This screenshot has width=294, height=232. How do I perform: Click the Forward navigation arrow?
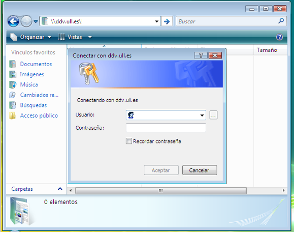pyautogui.click(x=26, y=21)
